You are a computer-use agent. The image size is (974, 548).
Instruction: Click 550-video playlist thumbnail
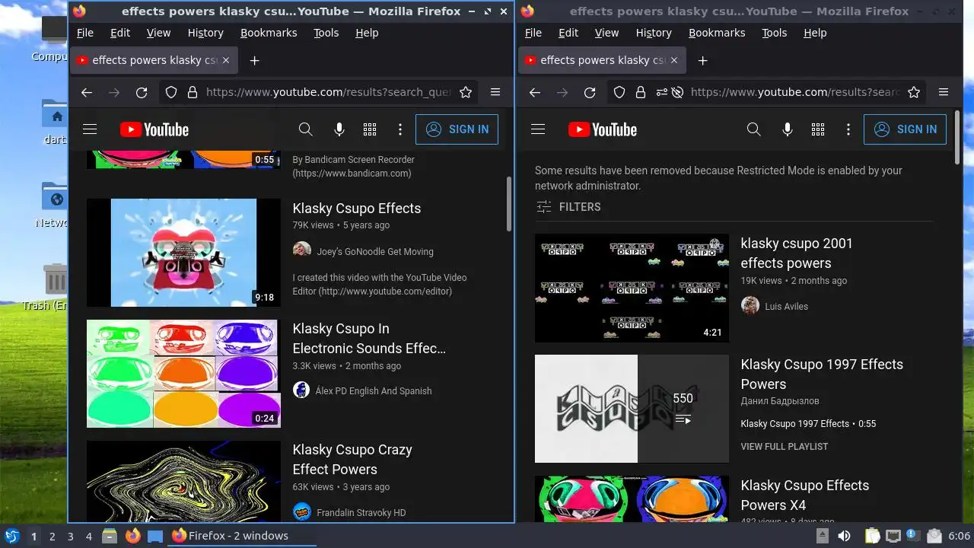tap(632, 409)
